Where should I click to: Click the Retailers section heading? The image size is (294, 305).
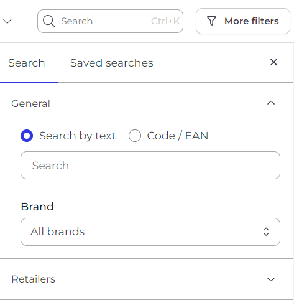(34, 279)
